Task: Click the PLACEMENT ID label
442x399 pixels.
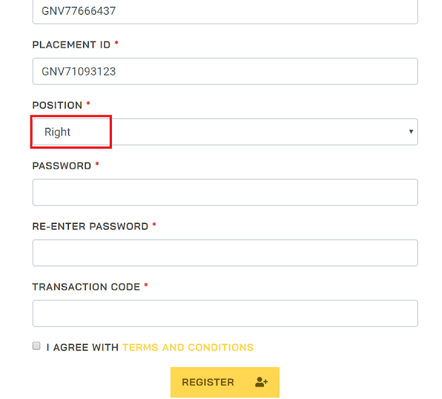Action: coord(71,44)
